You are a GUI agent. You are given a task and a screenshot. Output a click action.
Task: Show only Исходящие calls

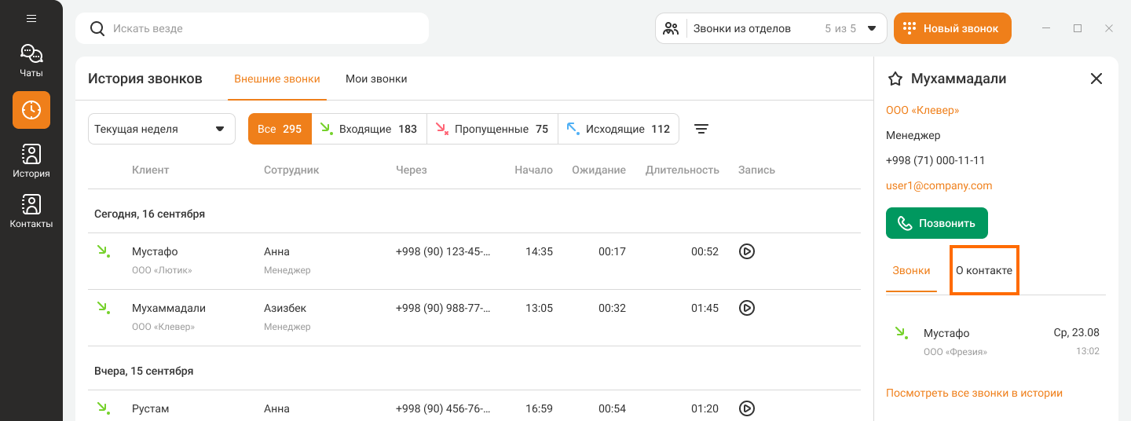coord(618,129)
